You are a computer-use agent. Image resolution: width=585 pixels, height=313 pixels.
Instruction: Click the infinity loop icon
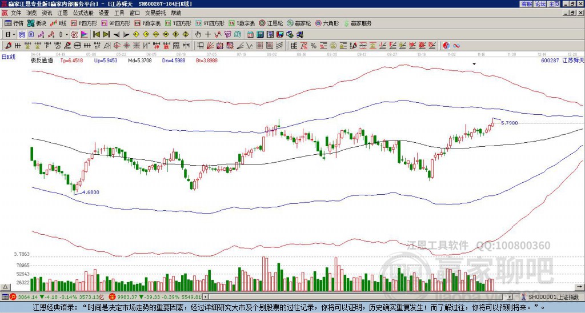(x=456, y=46)
